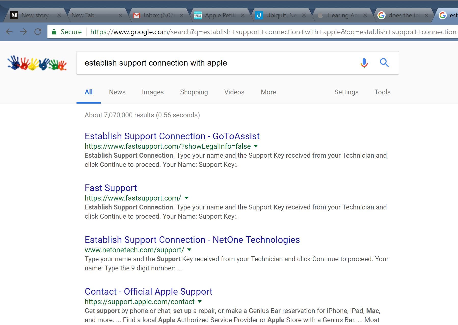This screenshot has height=325, width=458.
Task: Click the Google favicon on 'does the ip' tab
Action: (x=381, y=15)
